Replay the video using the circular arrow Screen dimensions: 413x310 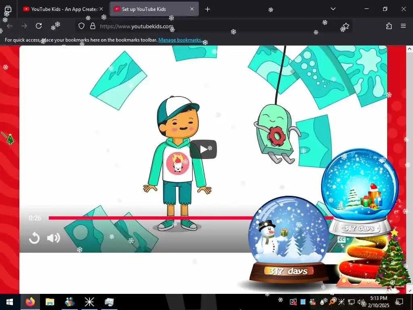click(34, 238)
